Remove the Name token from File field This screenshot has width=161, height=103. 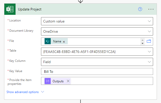pyautogui.click(x=64, y=42)
